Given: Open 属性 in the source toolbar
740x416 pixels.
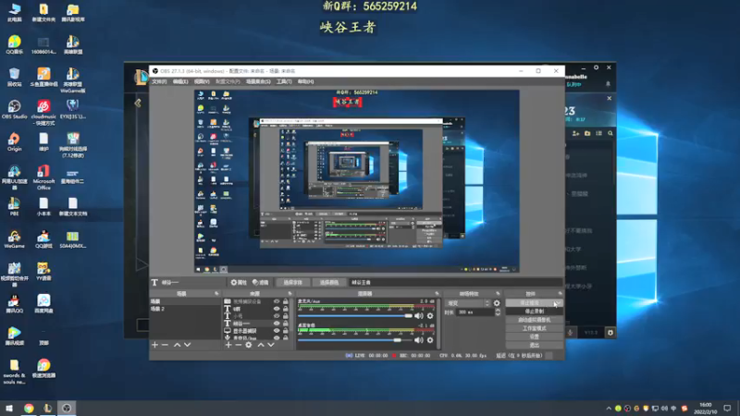Looking at the screenshot, I should [239, 283].
